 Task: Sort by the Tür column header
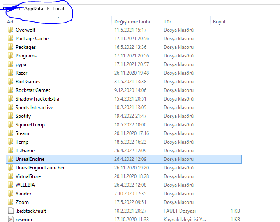(x=167, y=22)
